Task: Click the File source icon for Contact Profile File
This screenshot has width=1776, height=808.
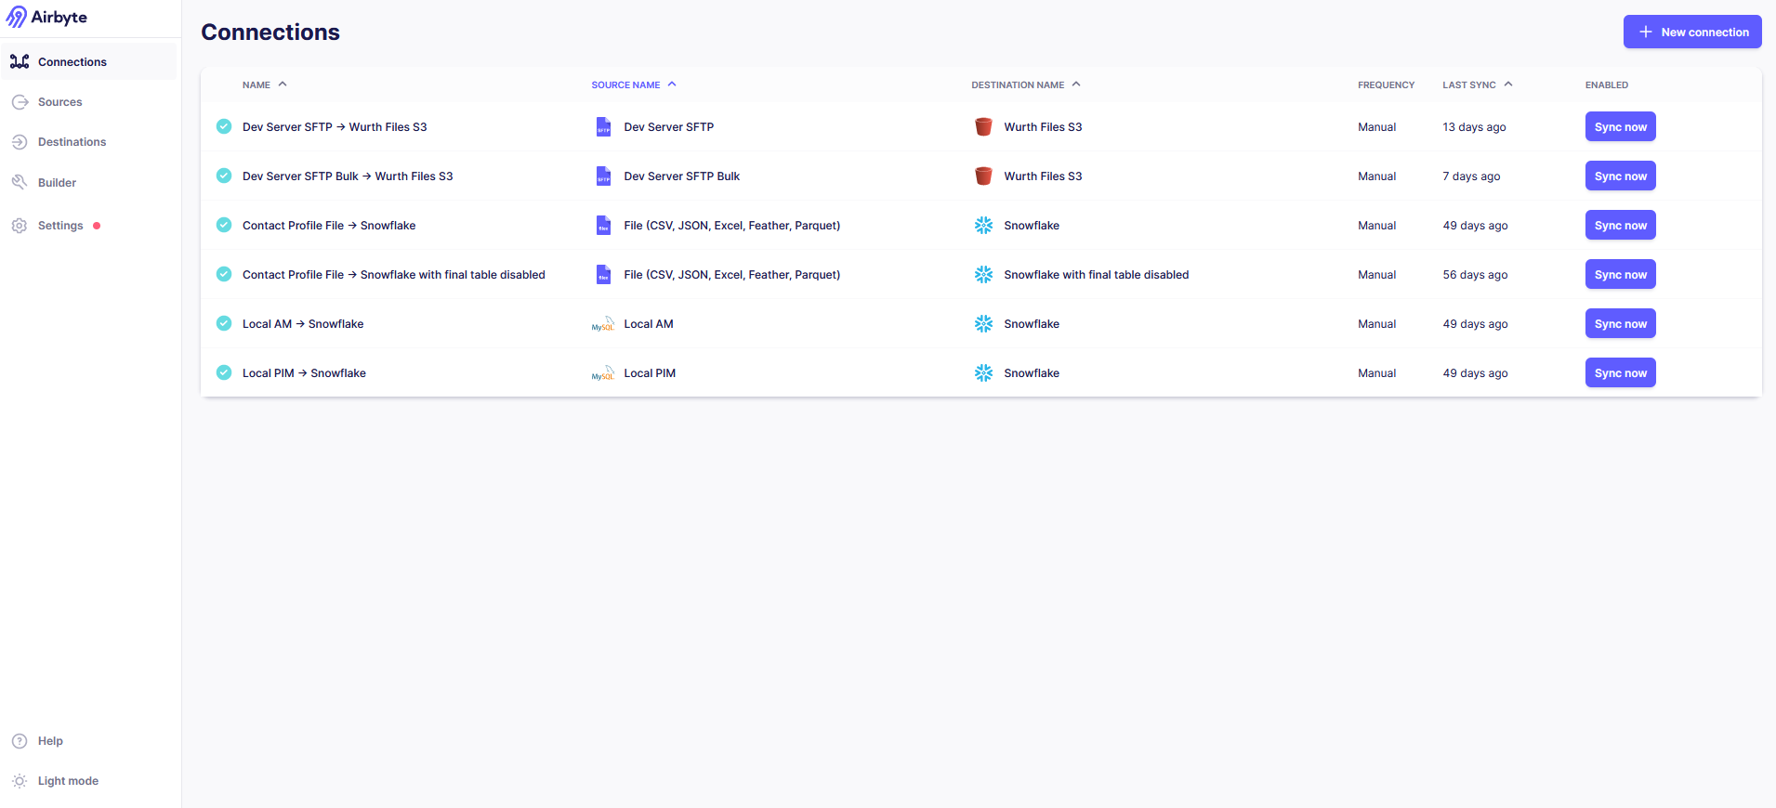Action: [x=603, y=226]
